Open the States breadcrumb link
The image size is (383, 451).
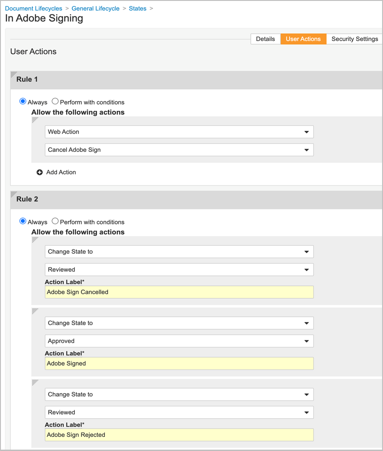coord(138,8)
